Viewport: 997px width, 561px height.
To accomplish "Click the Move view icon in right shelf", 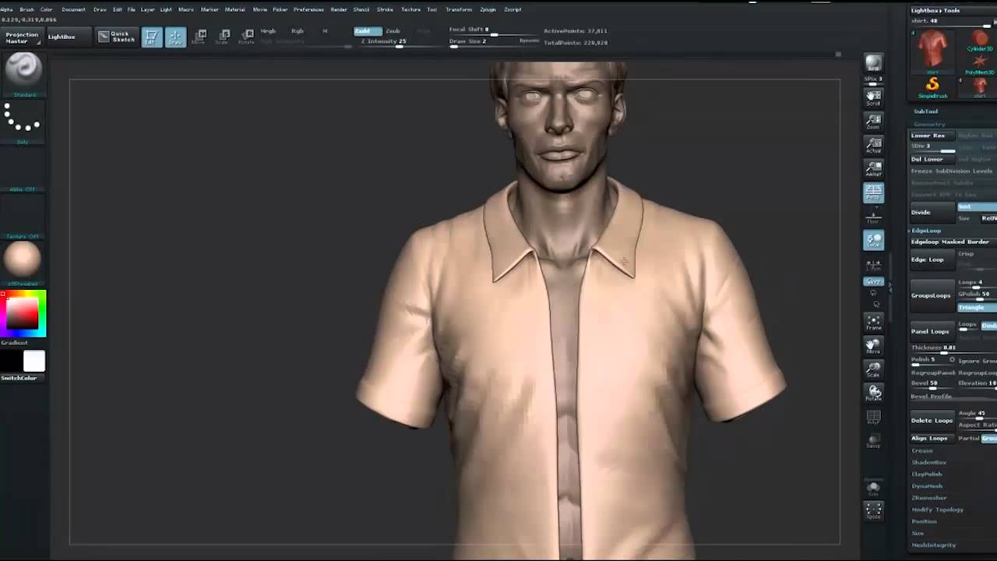I will 873,345.
